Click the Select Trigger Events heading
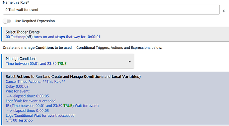The height and width of the screenshot is (126, 229). click(23, 32)
